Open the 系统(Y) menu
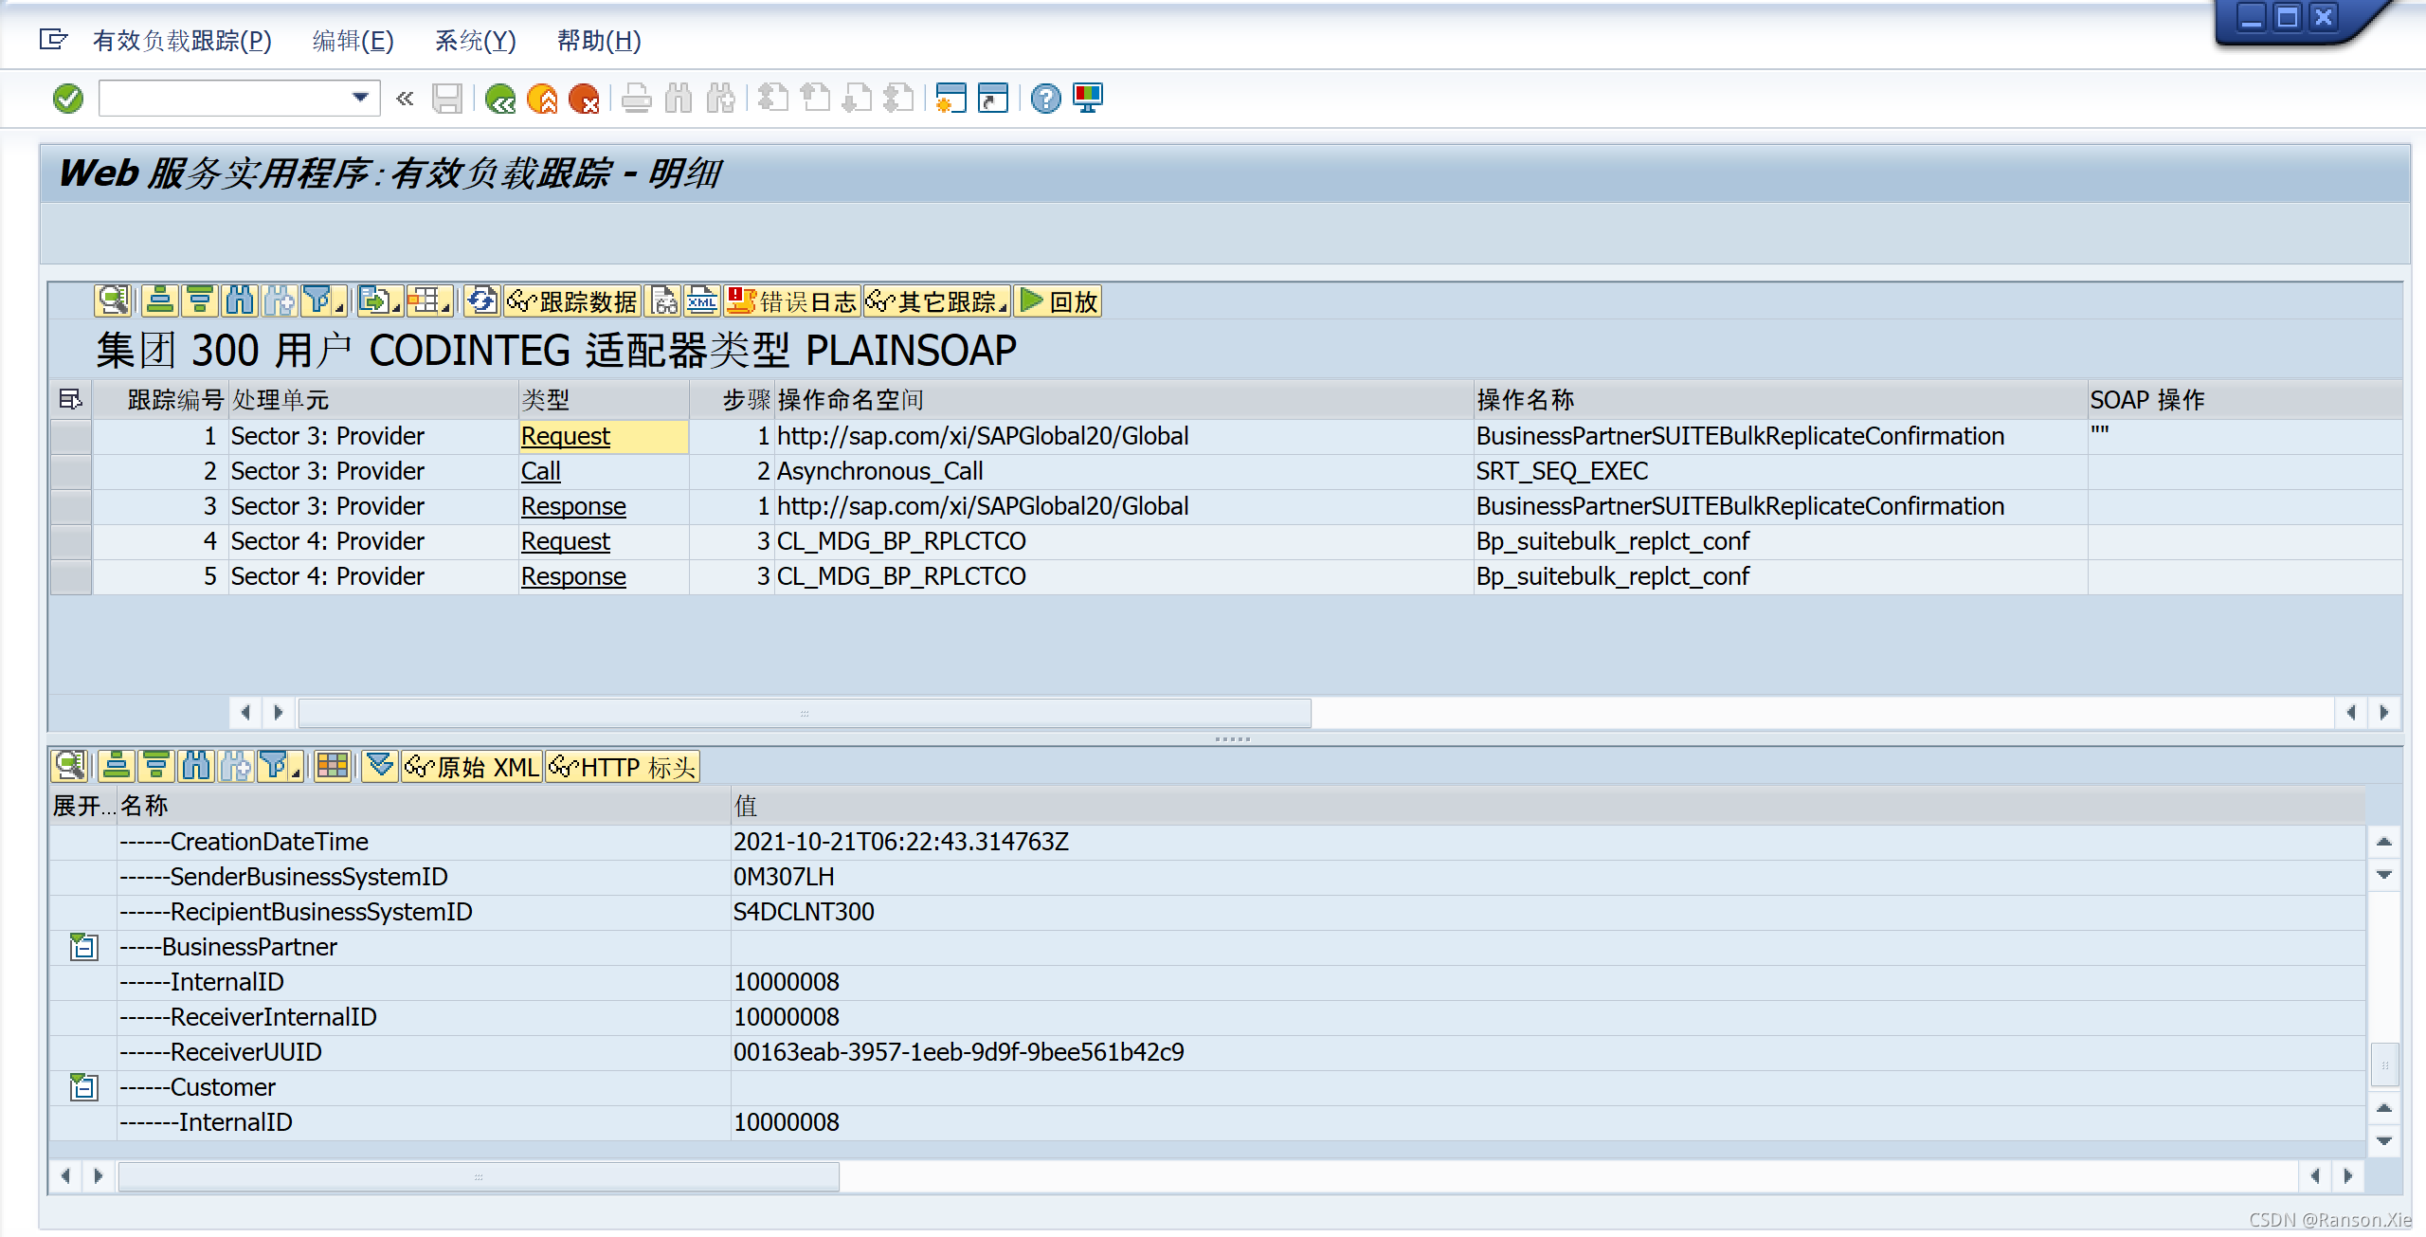The height and width of the screenshot is (1237, 2426). tap(475, 42)
